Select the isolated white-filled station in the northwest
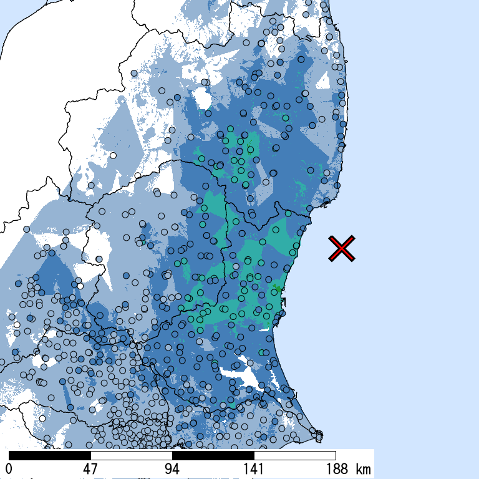The width and height of the screenshot is (479, 479). point(114,155)
